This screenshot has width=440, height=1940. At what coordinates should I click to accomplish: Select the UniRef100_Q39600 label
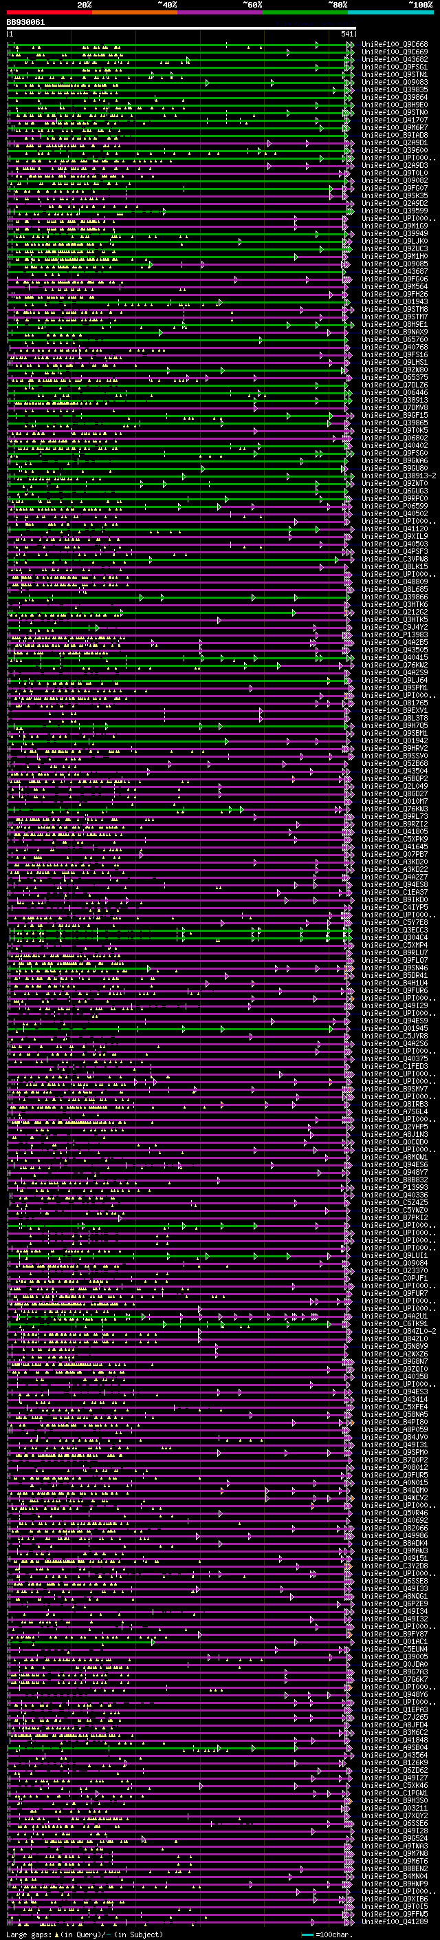[395, 150]
